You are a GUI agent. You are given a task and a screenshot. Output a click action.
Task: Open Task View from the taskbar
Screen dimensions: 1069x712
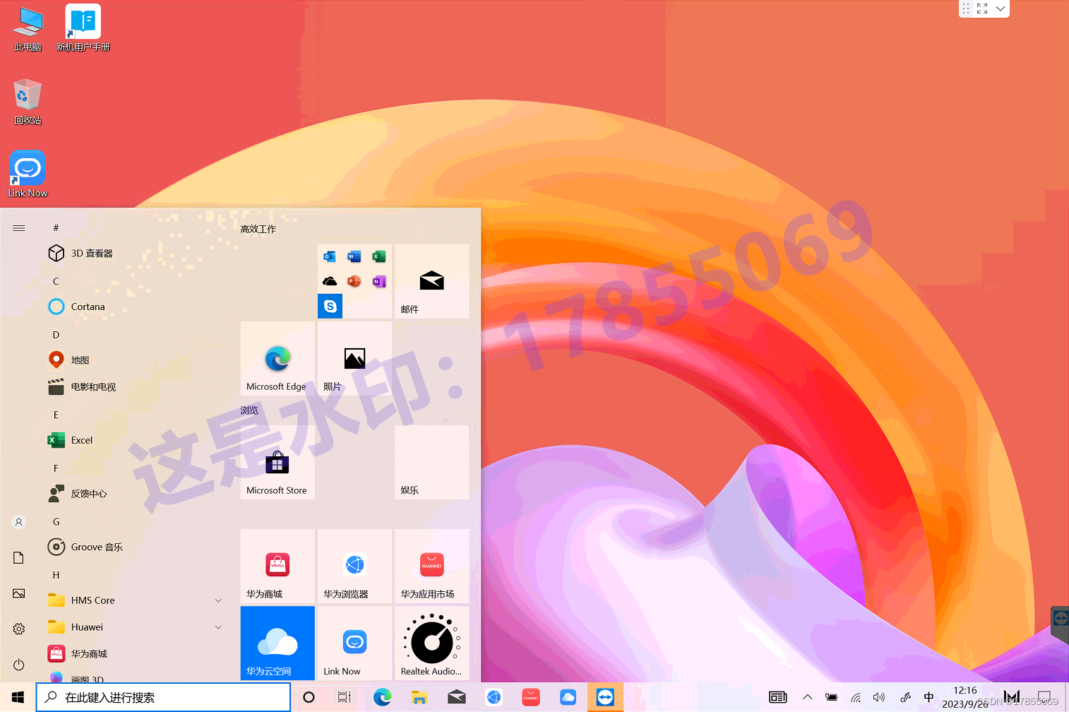coord(344,697)
